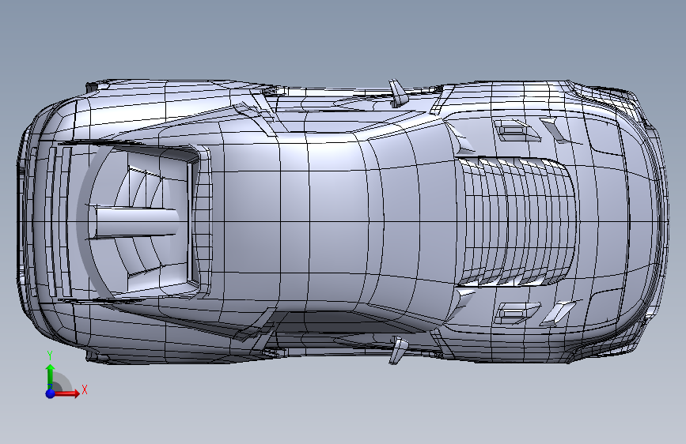Screen dimensions: 686x444
Task: Select the louvered rear window panel of the car
Action: 516,222
